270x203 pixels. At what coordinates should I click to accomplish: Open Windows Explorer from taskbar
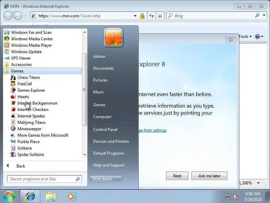pyautogui.click(x=51, y=197)
